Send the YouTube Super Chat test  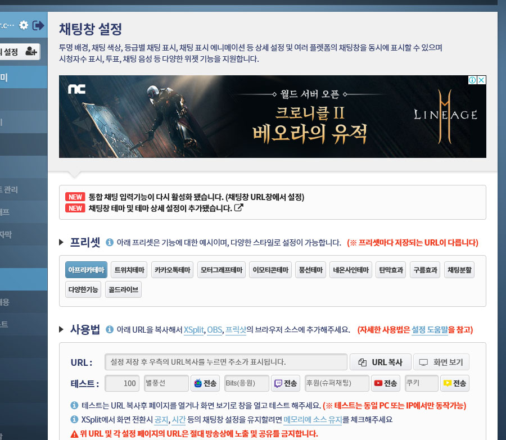pyautogui.click(x=386, y=383)
